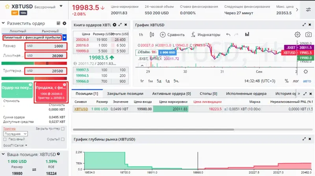Take a chart snapshot with camera icon
The width and height of the screenshot is (315, 176).
coord(308,35)
